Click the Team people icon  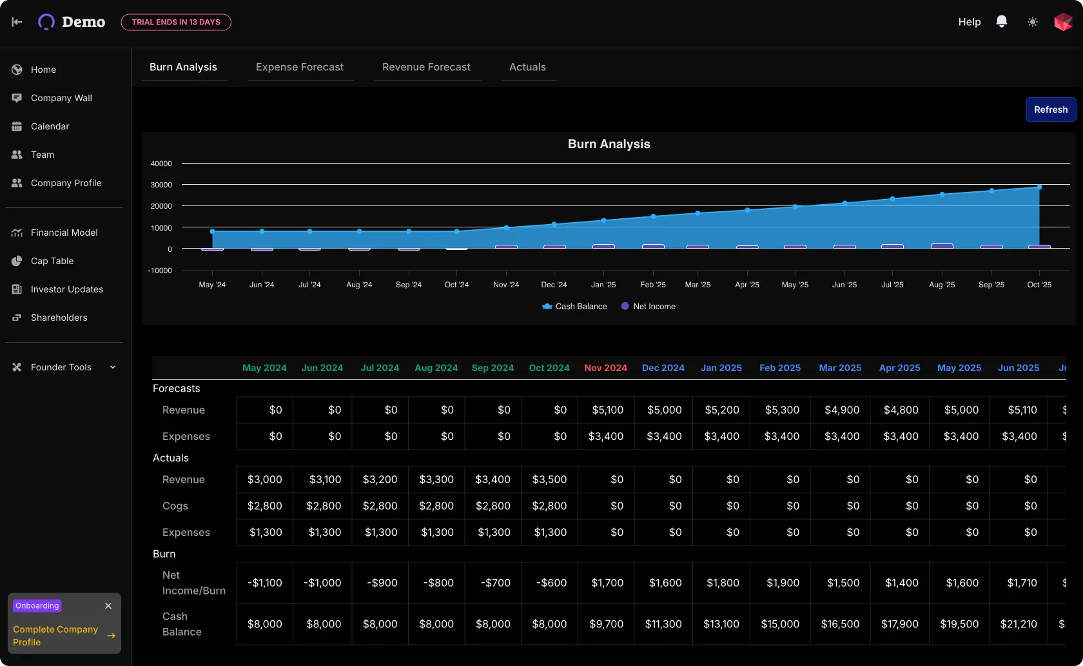(x=17, y=155)
